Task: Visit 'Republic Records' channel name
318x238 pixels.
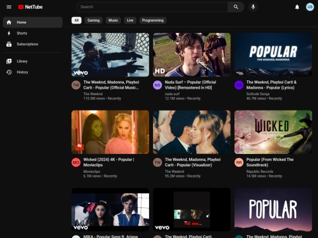Action: [x=260, y=172]
